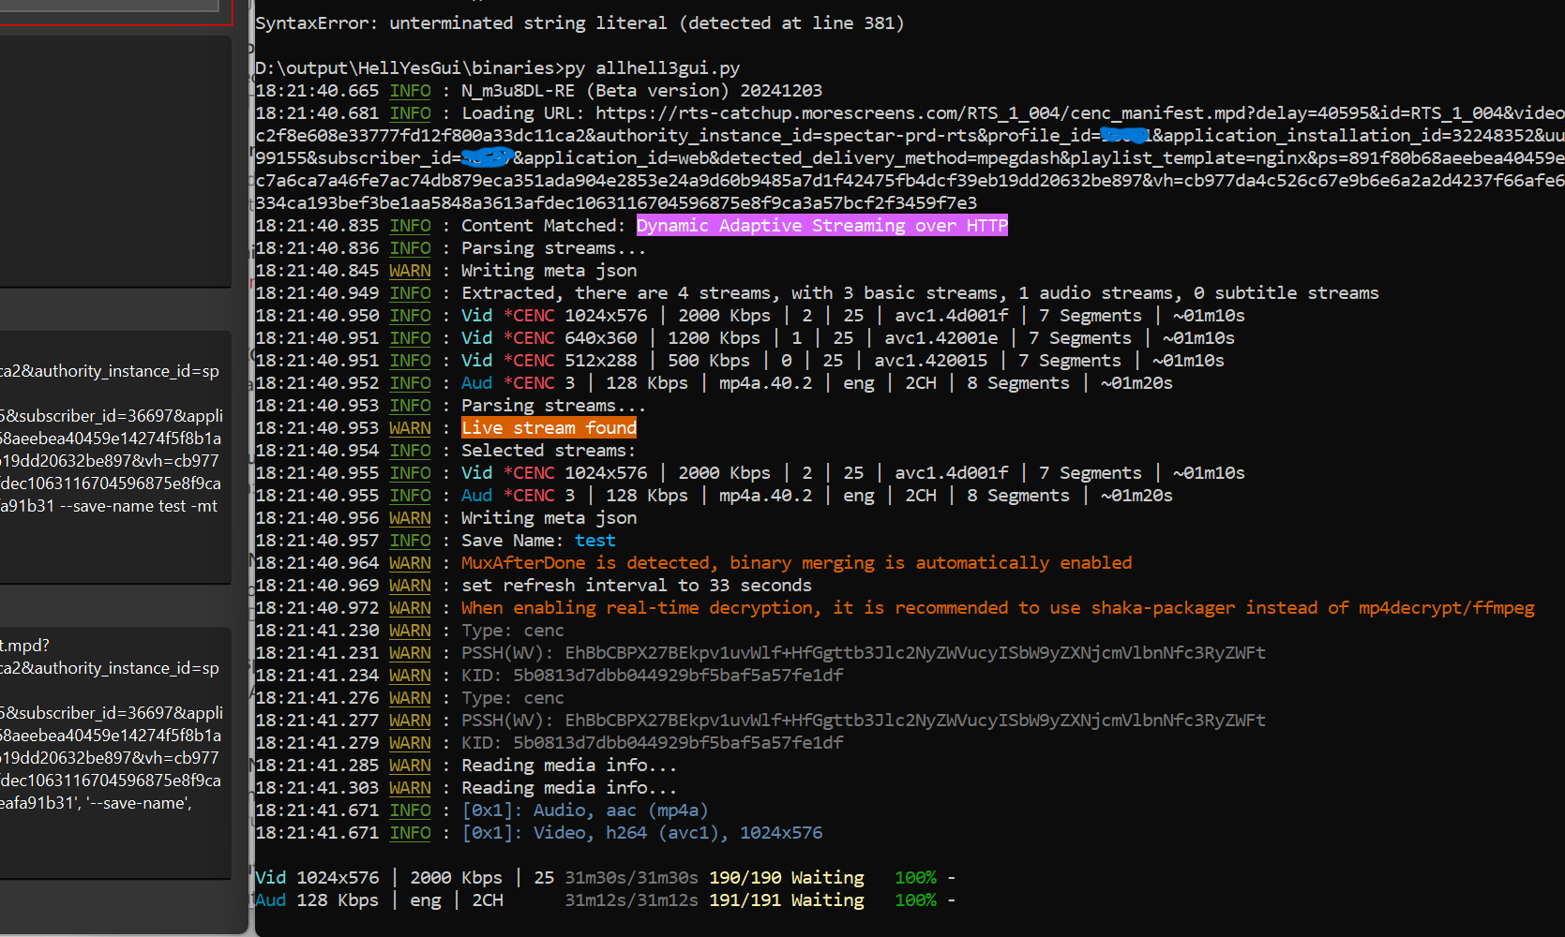Click the WARN tag beside "Live stream found"
The width and height of the screenshot is (1565, 937).
[410, 428]
